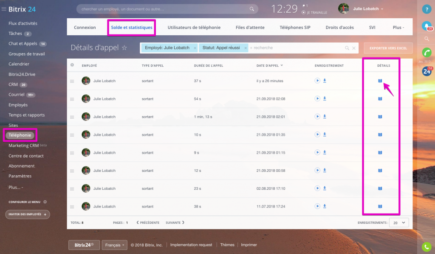The image size is (435, 254).
Task: Expand the Plus... sidebar menu
Action: [16, 187]
